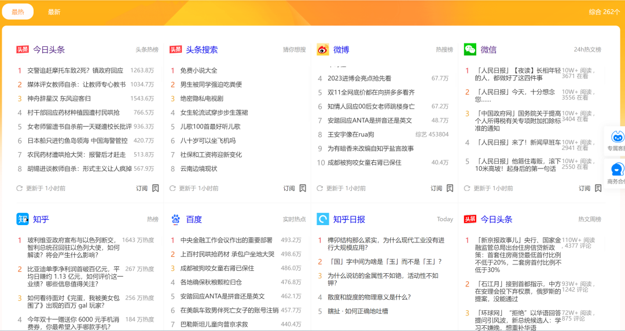Open 女生轮流试穿步步生莲裙
This screenshot has width=625, height=331.
coord(214,112)
